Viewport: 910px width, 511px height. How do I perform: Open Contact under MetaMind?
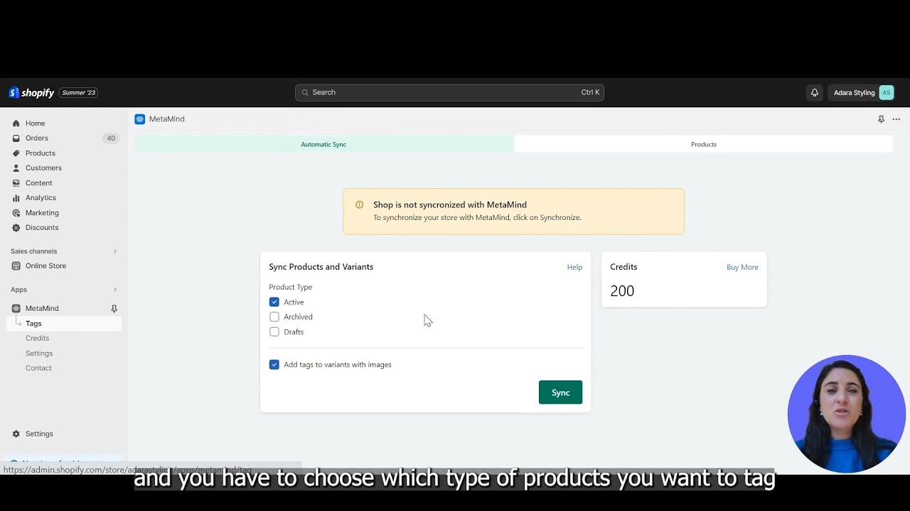(38, 368)
